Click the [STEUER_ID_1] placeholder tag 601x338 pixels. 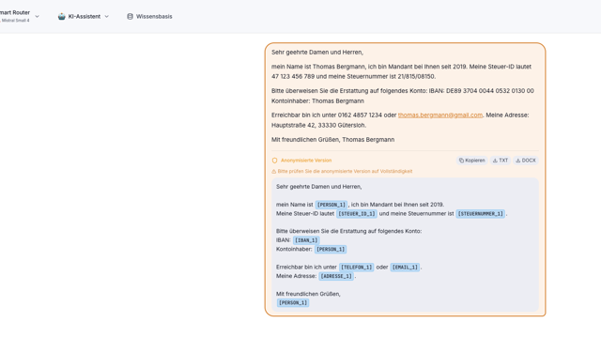coord(357,213)
